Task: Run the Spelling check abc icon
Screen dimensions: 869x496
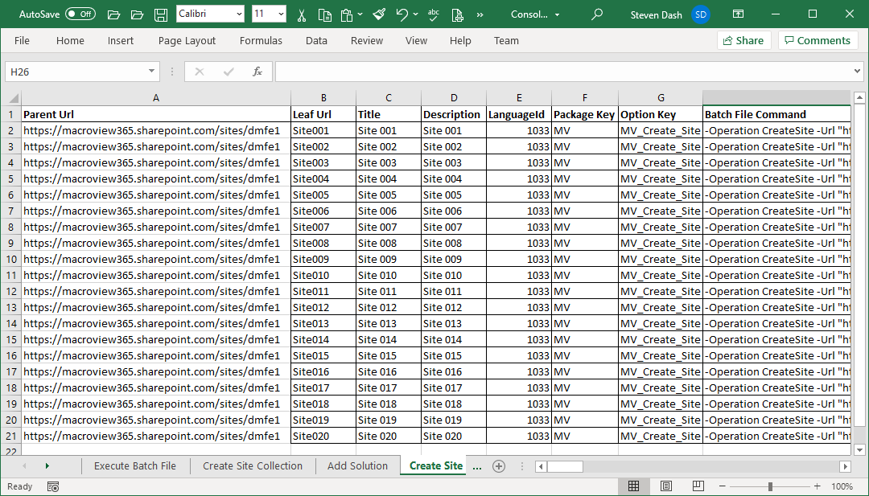Action: point(434,14)
